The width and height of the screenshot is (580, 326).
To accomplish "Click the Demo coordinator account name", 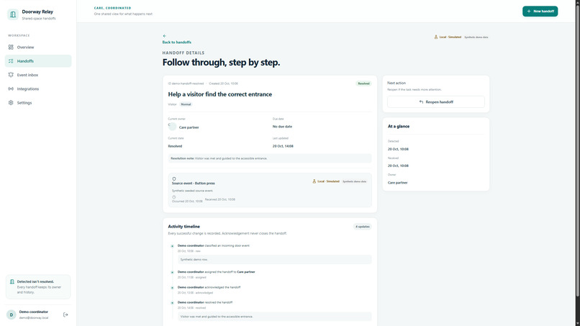I will tap(34, 312).
